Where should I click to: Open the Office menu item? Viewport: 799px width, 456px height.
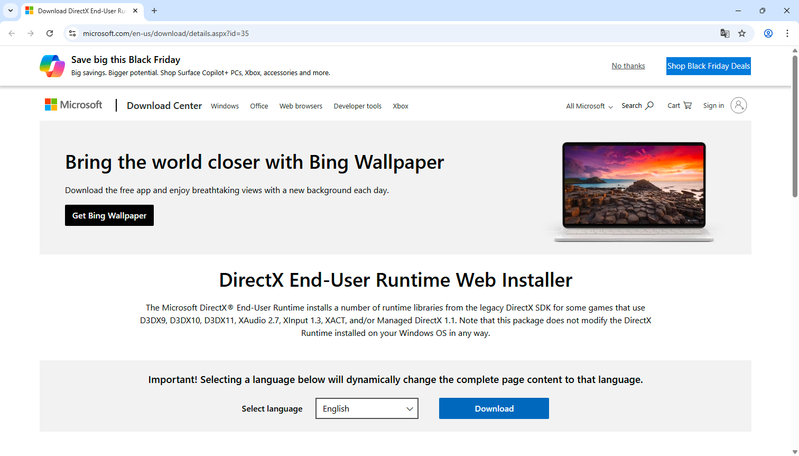[x=259, y=106]
